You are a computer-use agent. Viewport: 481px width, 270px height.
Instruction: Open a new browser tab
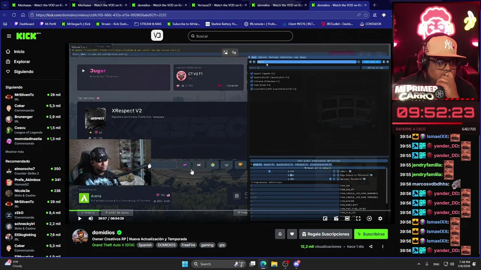click(x=374, y=5)
